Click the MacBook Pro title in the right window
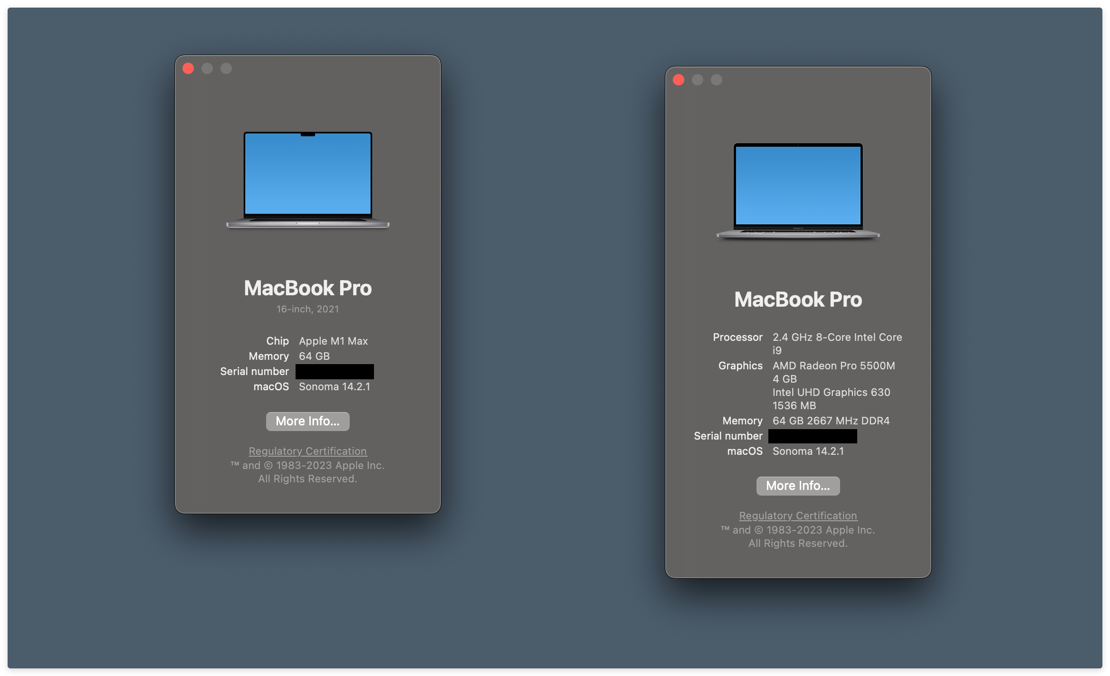 798,299
